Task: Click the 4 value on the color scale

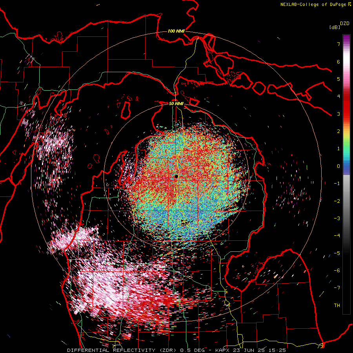Action: pyautogui.click(x=338, y=96)
